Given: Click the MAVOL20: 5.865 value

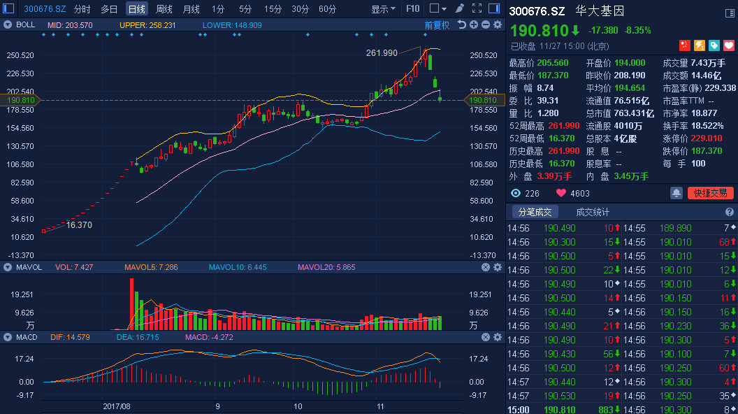Looking at the screenshot, I should pyautogui.click(x=326, y=267).
